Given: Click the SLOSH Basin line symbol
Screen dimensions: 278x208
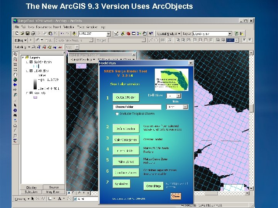Looking at the screenshot, I should (36, 66).
